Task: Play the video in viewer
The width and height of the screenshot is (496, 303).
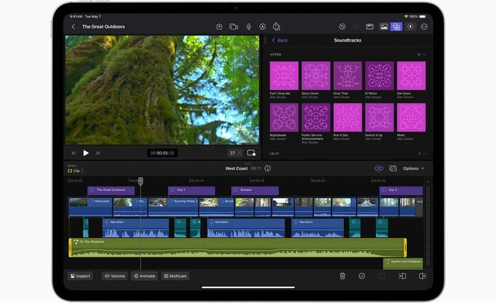Action: 86,153
